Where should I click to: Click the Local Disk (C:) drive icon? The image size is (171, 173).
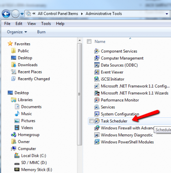coord(17,156)
